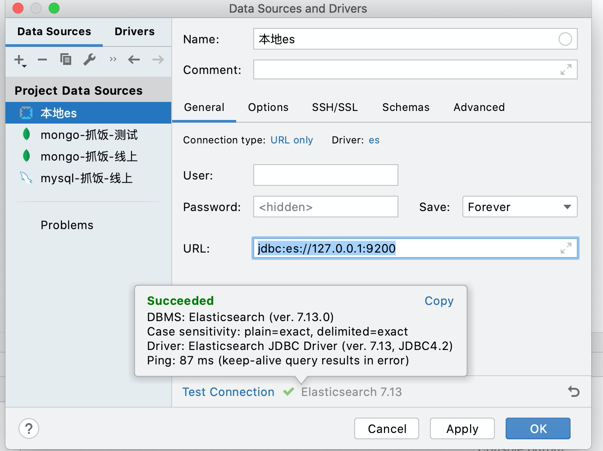The width and height of the screenshot is (603, 451).
Task: Click the MongoDB icon beside mongo-抓饭-测试
Action: tap(27, 134)
